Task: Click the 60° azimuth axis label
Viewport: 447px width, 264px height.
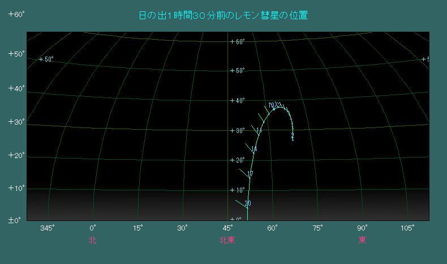Action: click(x=273, y=228)
